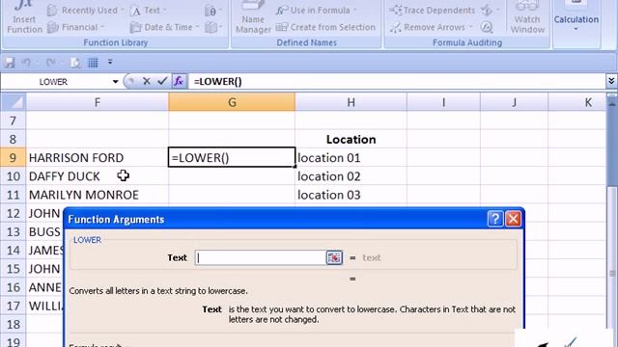Click Trace Dependents
This screenshot has width=618, height=347.
tap(432, 11)
